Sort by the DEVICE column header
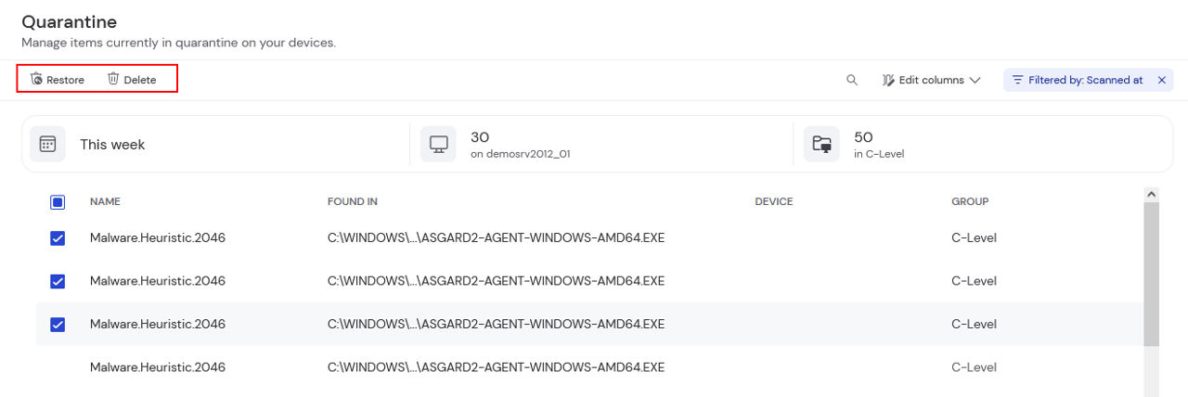 point(774,201)
